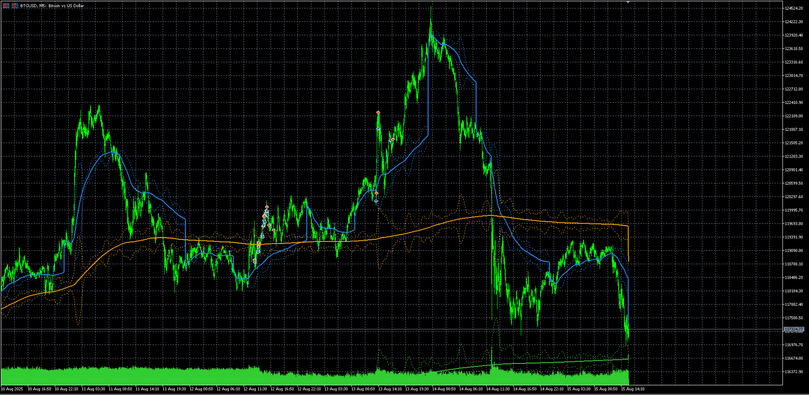Click the 123920.40 price scale label
This screenshot has width=809, height=395.
(x=794, y=35)
